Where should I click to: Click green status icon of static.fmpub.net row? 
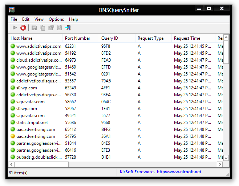point(13,122)
